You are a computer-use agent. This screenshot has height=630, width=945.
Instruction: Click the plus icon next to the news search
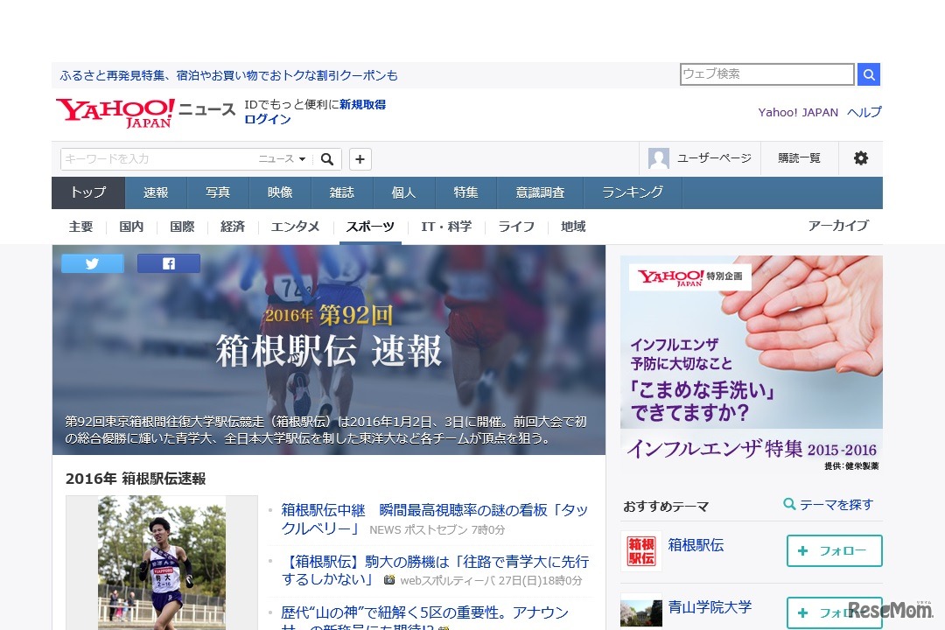pyautogui.click(x=360, y=159)
